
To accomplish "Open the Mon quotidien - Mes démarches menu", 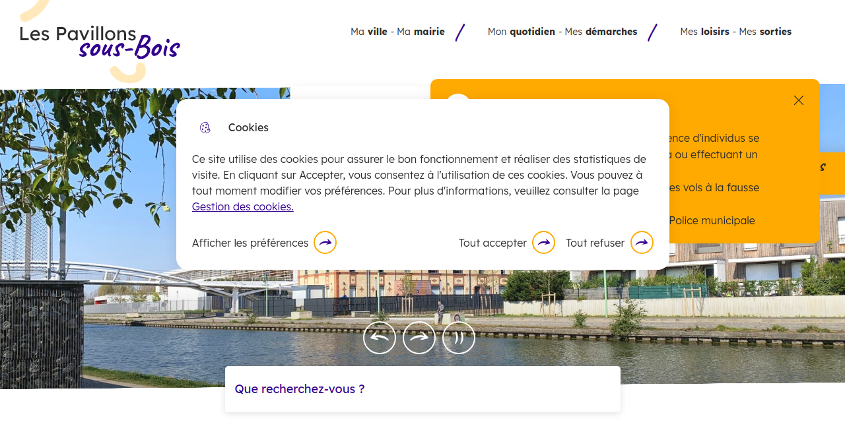I will (x=562, y=31).
